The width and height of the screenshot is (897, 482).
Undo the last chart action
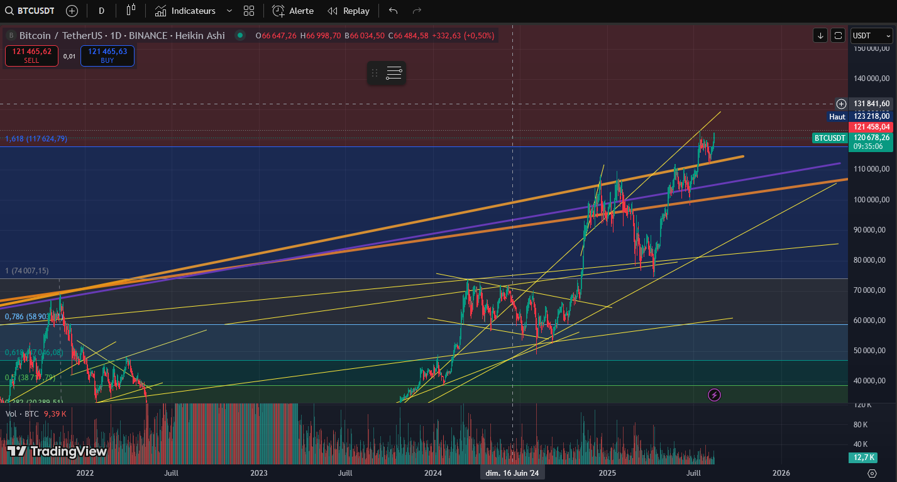pos(393,11)
